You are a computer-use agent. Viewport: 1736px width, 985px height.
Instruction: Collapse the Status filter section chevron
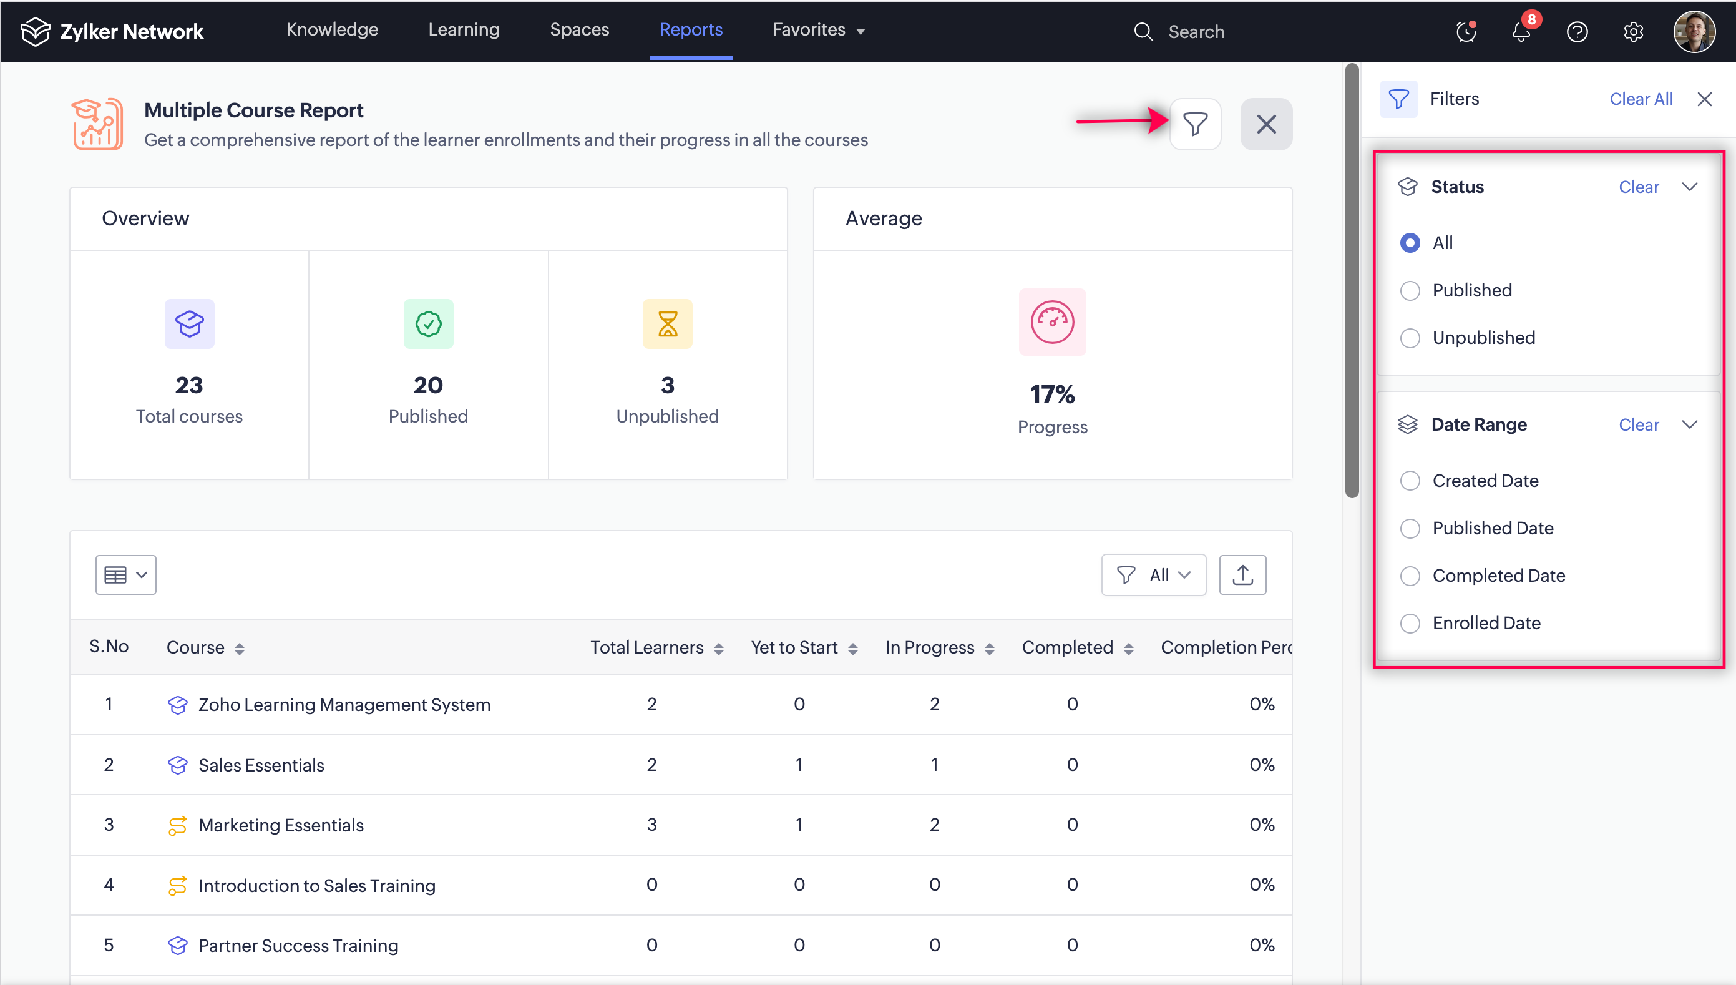tap(1689, 187)
